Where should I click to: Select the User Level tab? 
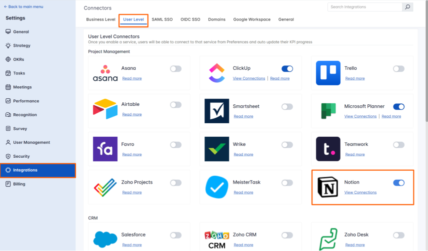pyautogui.click(x=133, y=19)
